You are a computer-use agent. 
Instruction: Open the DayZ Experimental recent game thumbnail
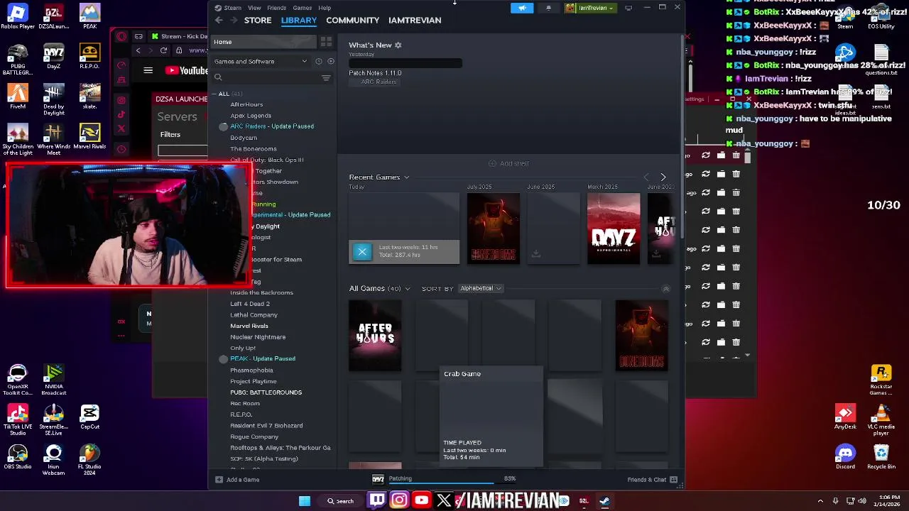[x=614, y=229]
